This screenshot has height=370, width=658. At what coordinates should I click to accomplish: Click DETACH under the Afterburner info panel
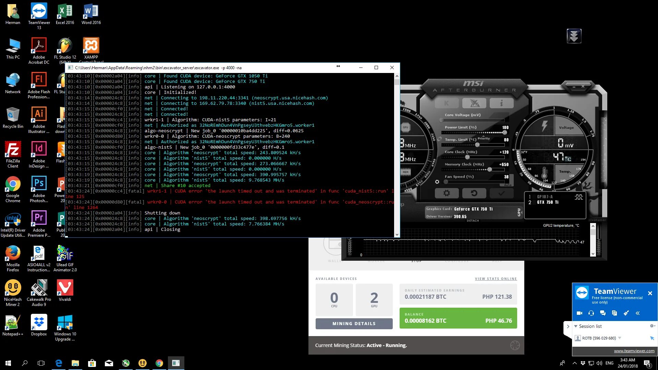(473, 221)
